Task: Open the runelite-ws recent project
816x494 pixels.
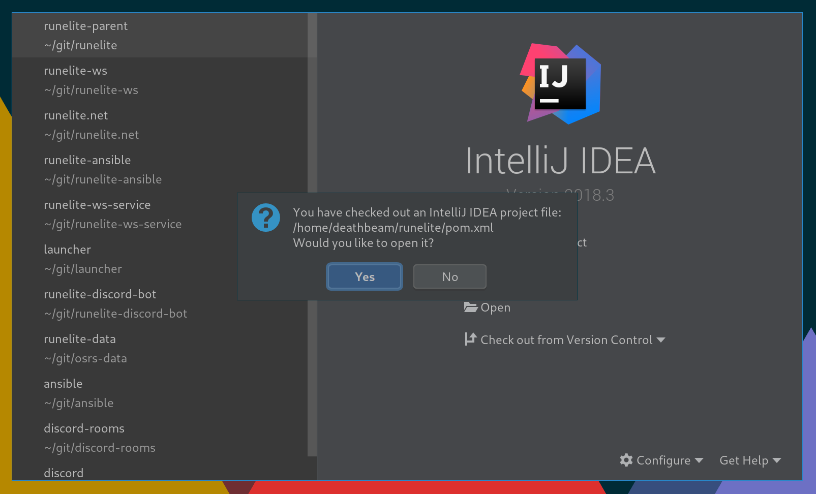Action: [x=160, y=80]
